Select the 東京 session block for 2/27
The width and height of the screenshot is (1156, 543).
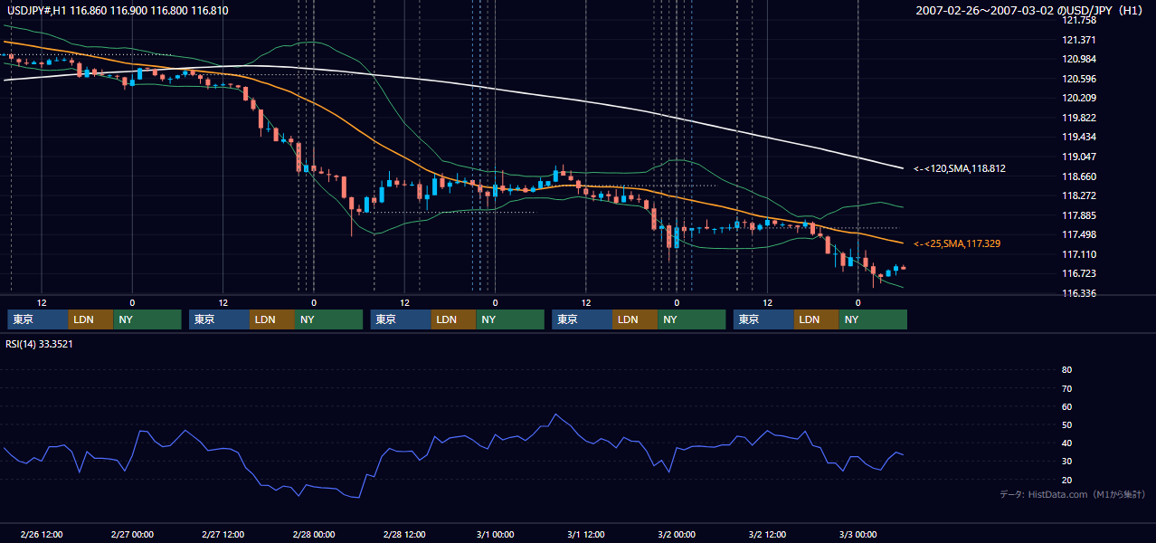tap(220, 319)
